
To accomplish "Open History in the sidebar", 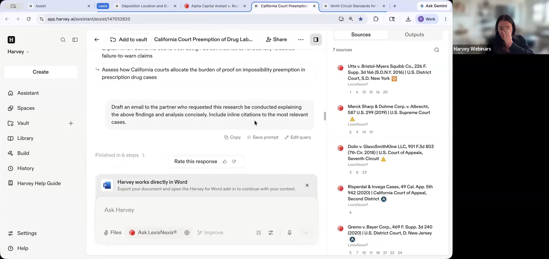I will coord(26,168).
